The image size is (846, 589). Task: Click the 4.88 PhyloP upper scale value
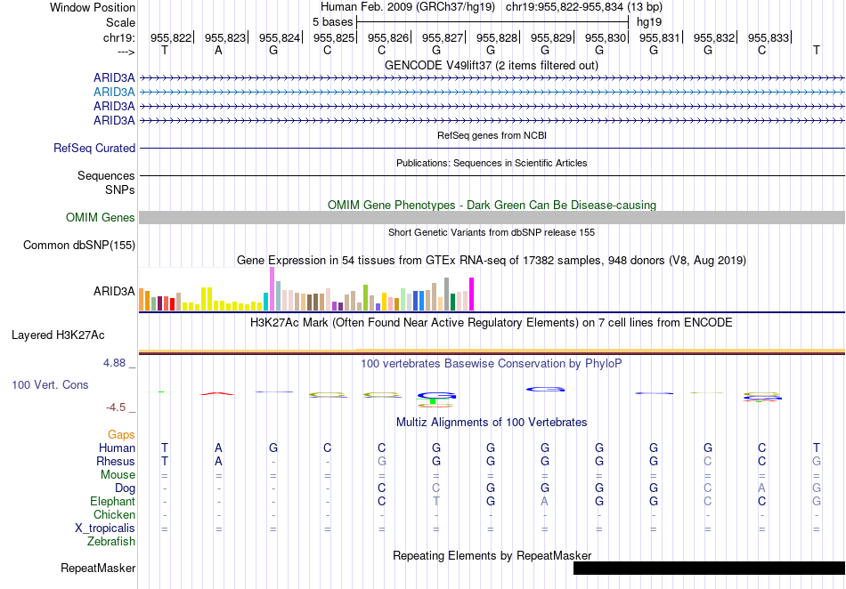coord(114,363)
